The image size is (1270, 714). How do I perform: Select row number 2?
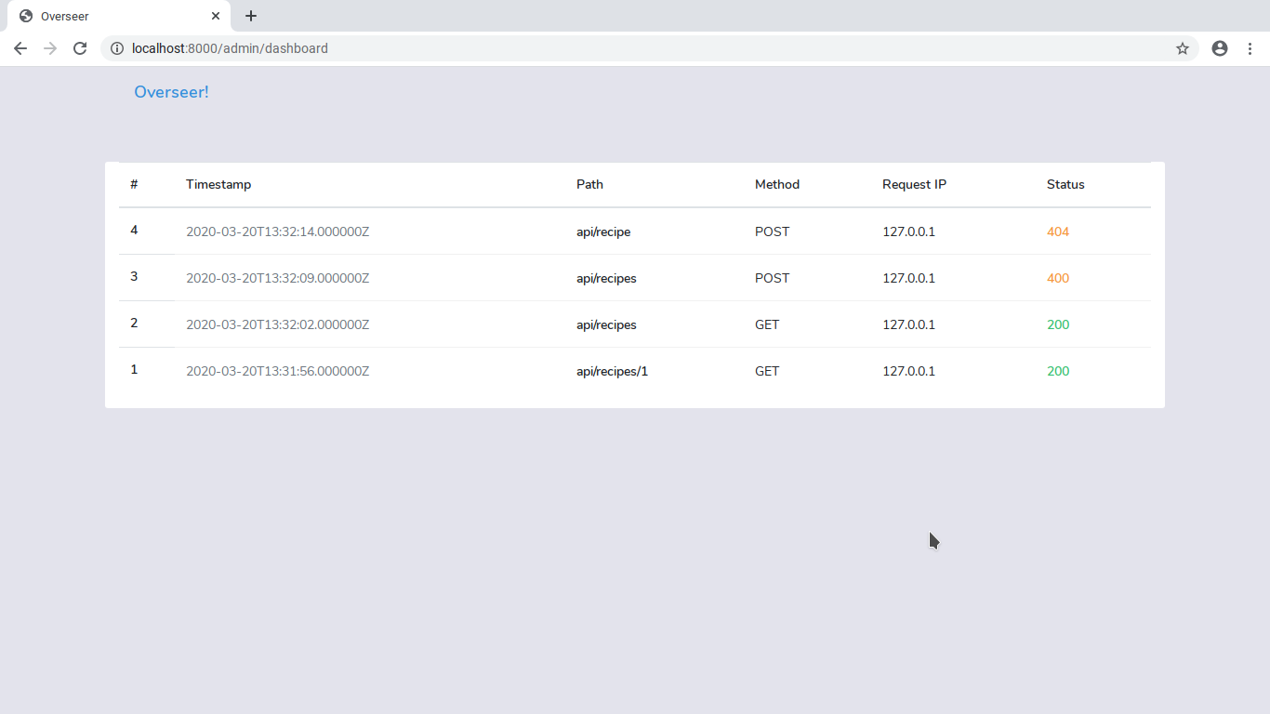click(x=134, y=323)
